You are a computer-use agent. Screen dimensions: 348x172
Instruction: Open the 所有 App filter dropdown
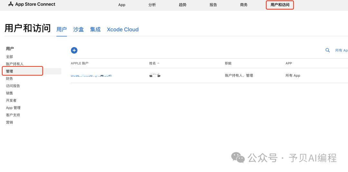click(341, 50)
